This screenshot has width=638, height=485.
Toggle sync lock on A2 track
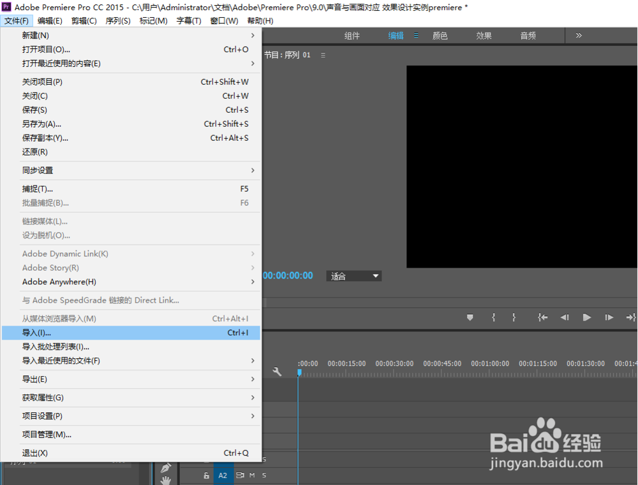point(240,475)
